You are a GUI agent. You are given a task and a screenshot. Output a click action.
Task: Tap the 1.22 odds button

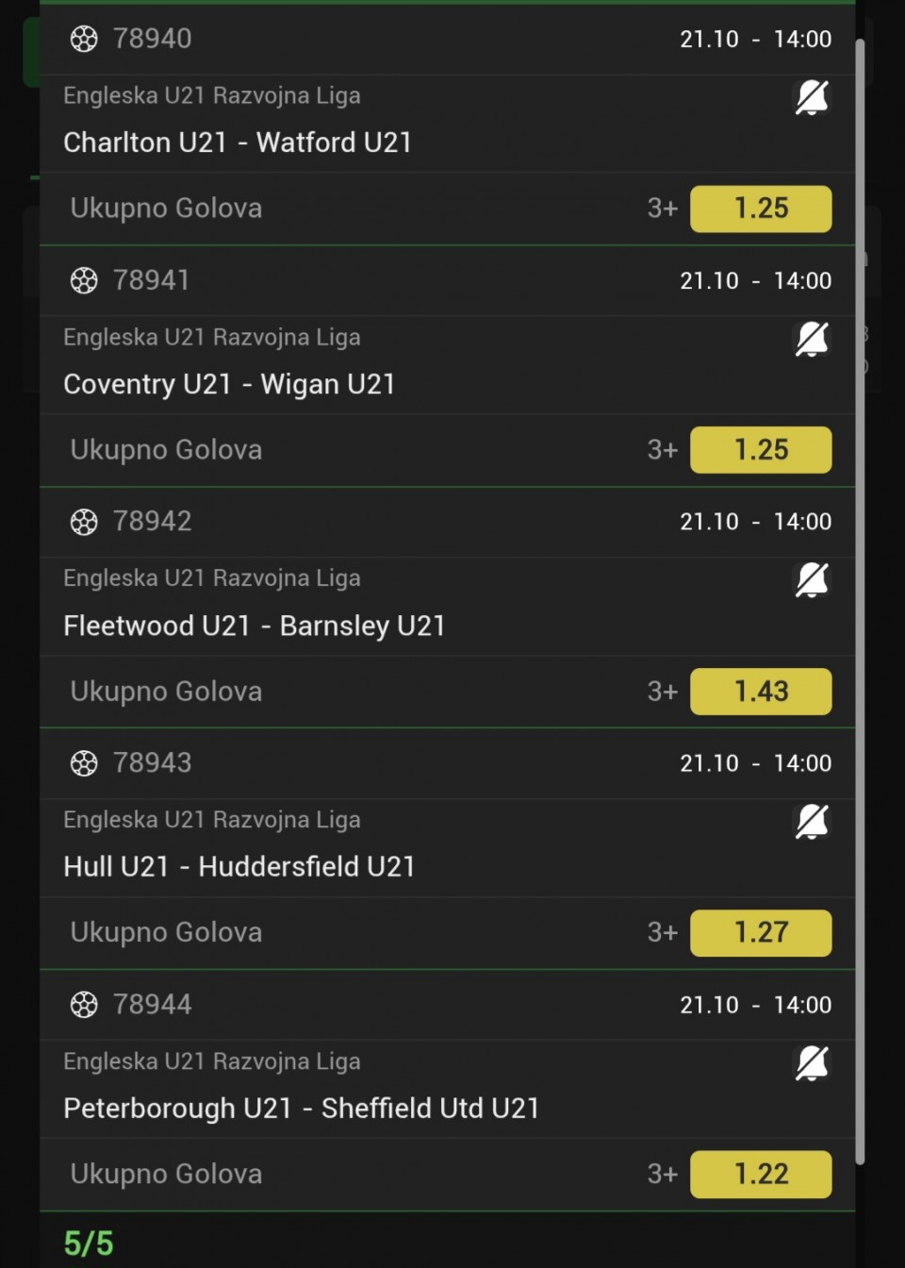[x=761, y=1175]
